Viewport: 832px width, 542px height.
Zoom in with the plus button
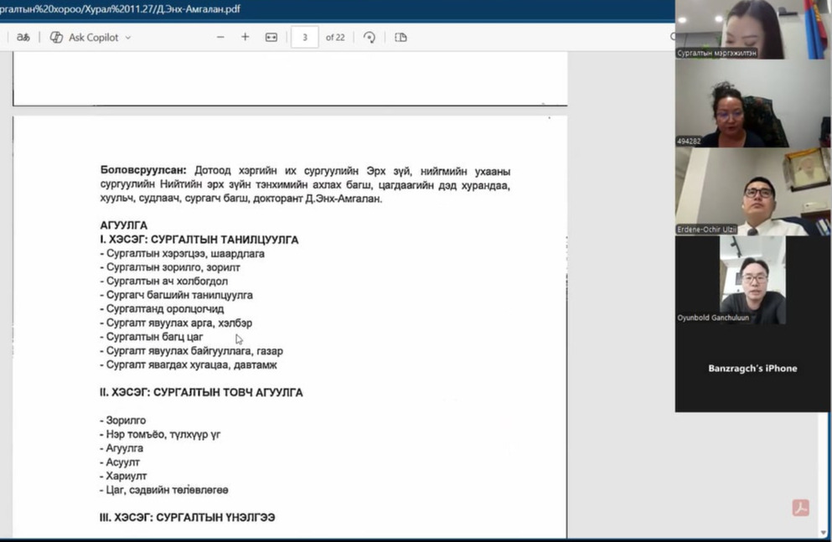pos(245,37)
